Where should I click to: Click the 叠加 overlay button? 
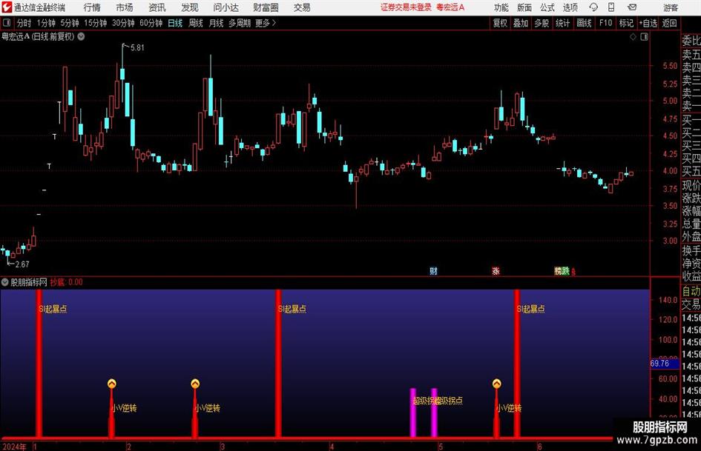(x=521, y=23)
